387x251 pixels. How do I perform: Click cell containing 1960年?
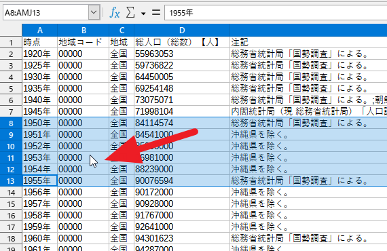point(40,238)
